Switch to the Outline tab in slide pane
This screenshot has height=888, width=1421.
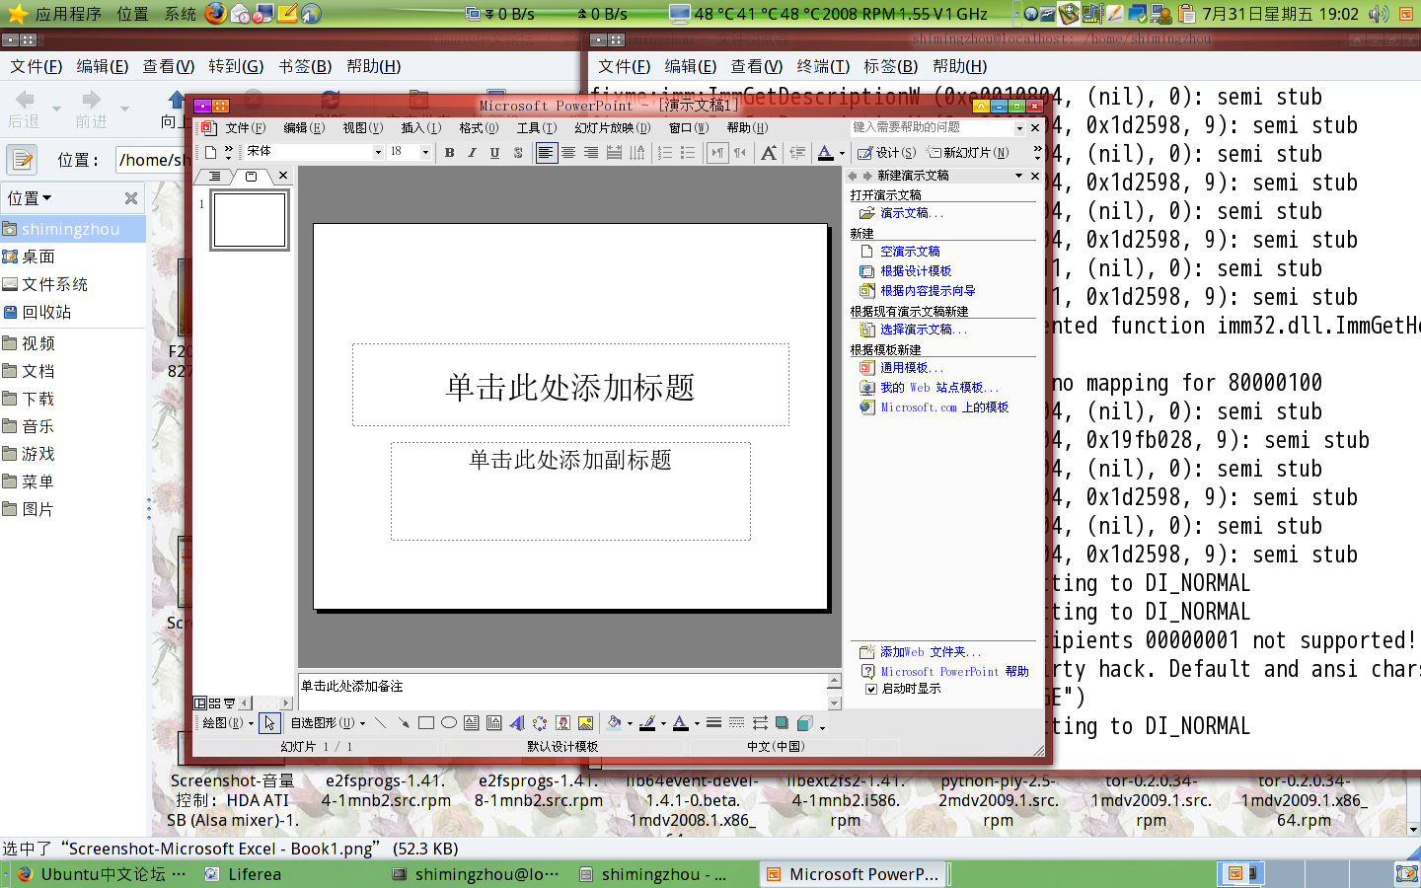(214, 177)
